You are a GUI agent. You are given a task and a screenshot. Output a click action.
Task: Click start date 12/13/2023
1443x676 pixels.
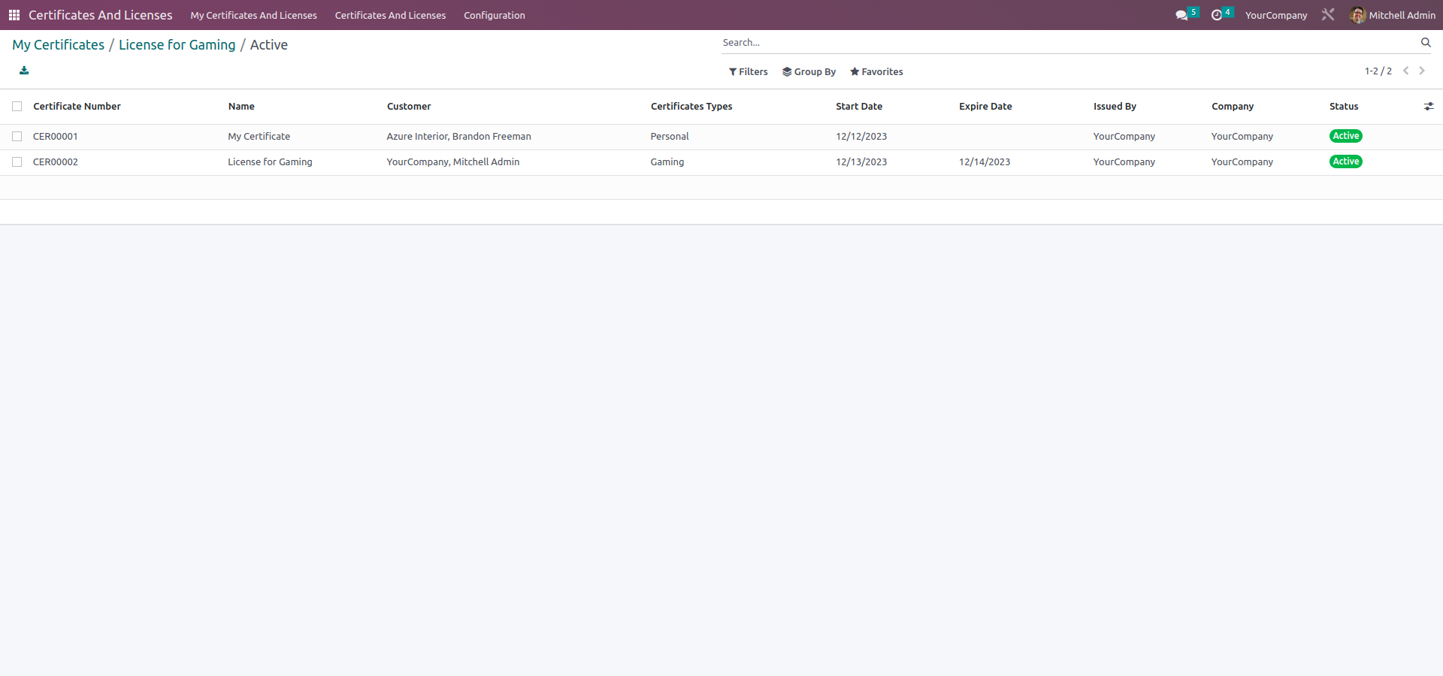pyautogui.click(x=861, y=162)
